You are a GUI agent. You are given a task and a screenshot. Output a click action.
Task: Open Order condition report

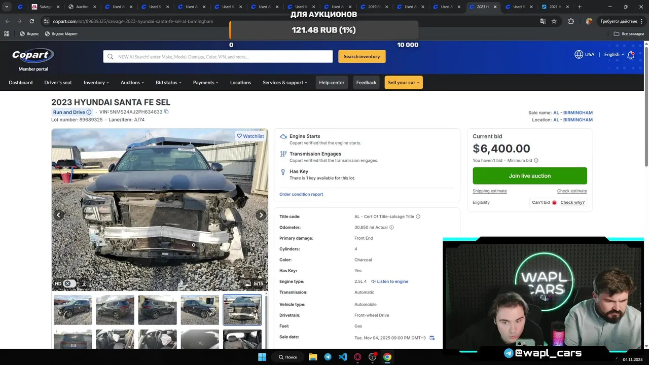pyautogui.click(x=301, y=194)
